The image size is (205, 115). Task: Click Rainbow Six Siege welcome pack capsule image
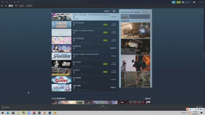click(61, 17)
